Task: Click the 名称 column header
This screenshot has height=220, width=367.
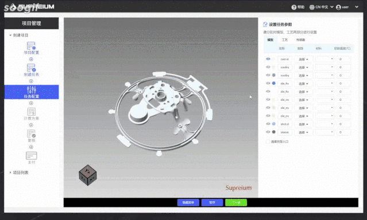Action: click(x=281, y=49)
